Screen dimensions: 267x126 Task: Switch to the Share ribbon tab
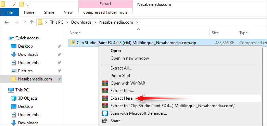point(49,12)
